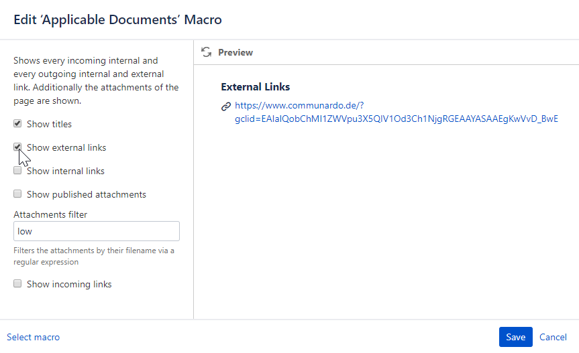Viewport: 579px width, 353px height.
Task: Click the refresh preview icon
Action: 207,52
